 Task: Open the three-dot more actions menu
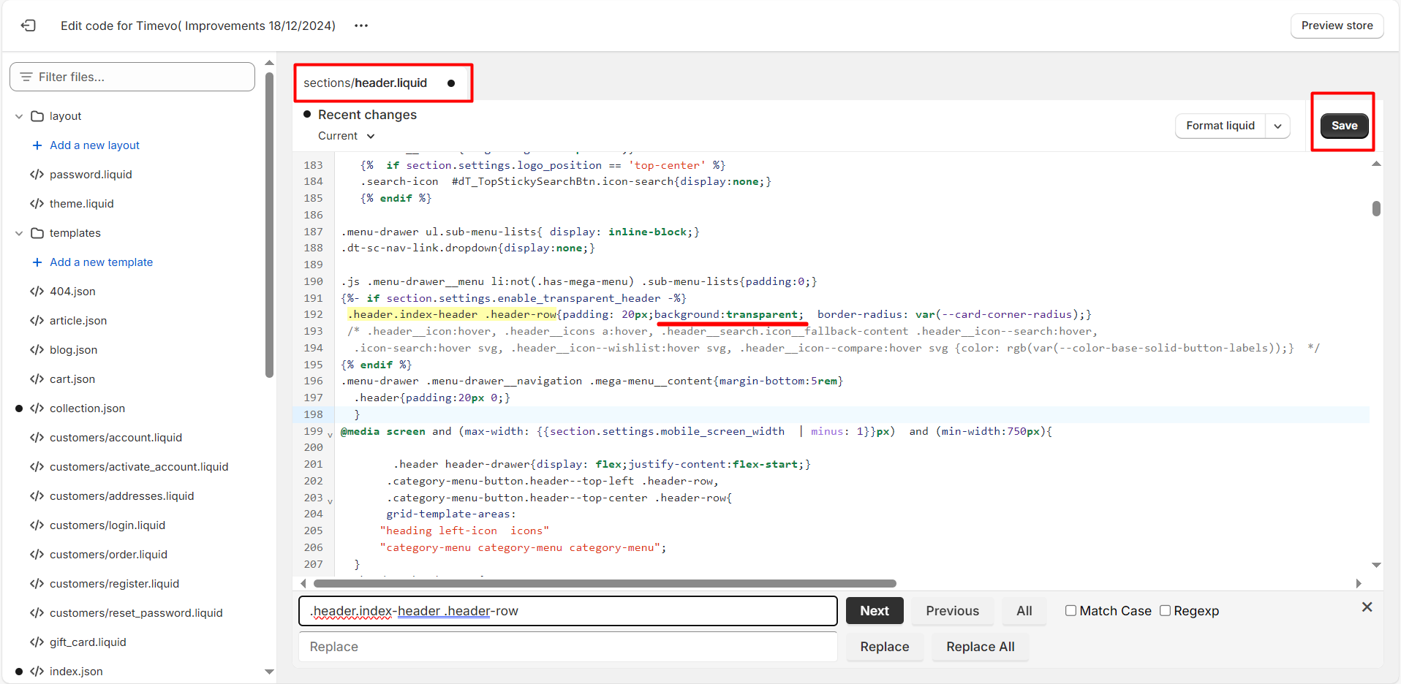[x=361, y=26]
